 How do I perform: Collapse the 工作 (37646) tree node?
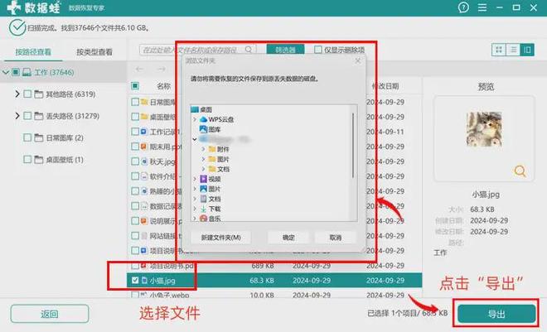(x=6, y=72)
